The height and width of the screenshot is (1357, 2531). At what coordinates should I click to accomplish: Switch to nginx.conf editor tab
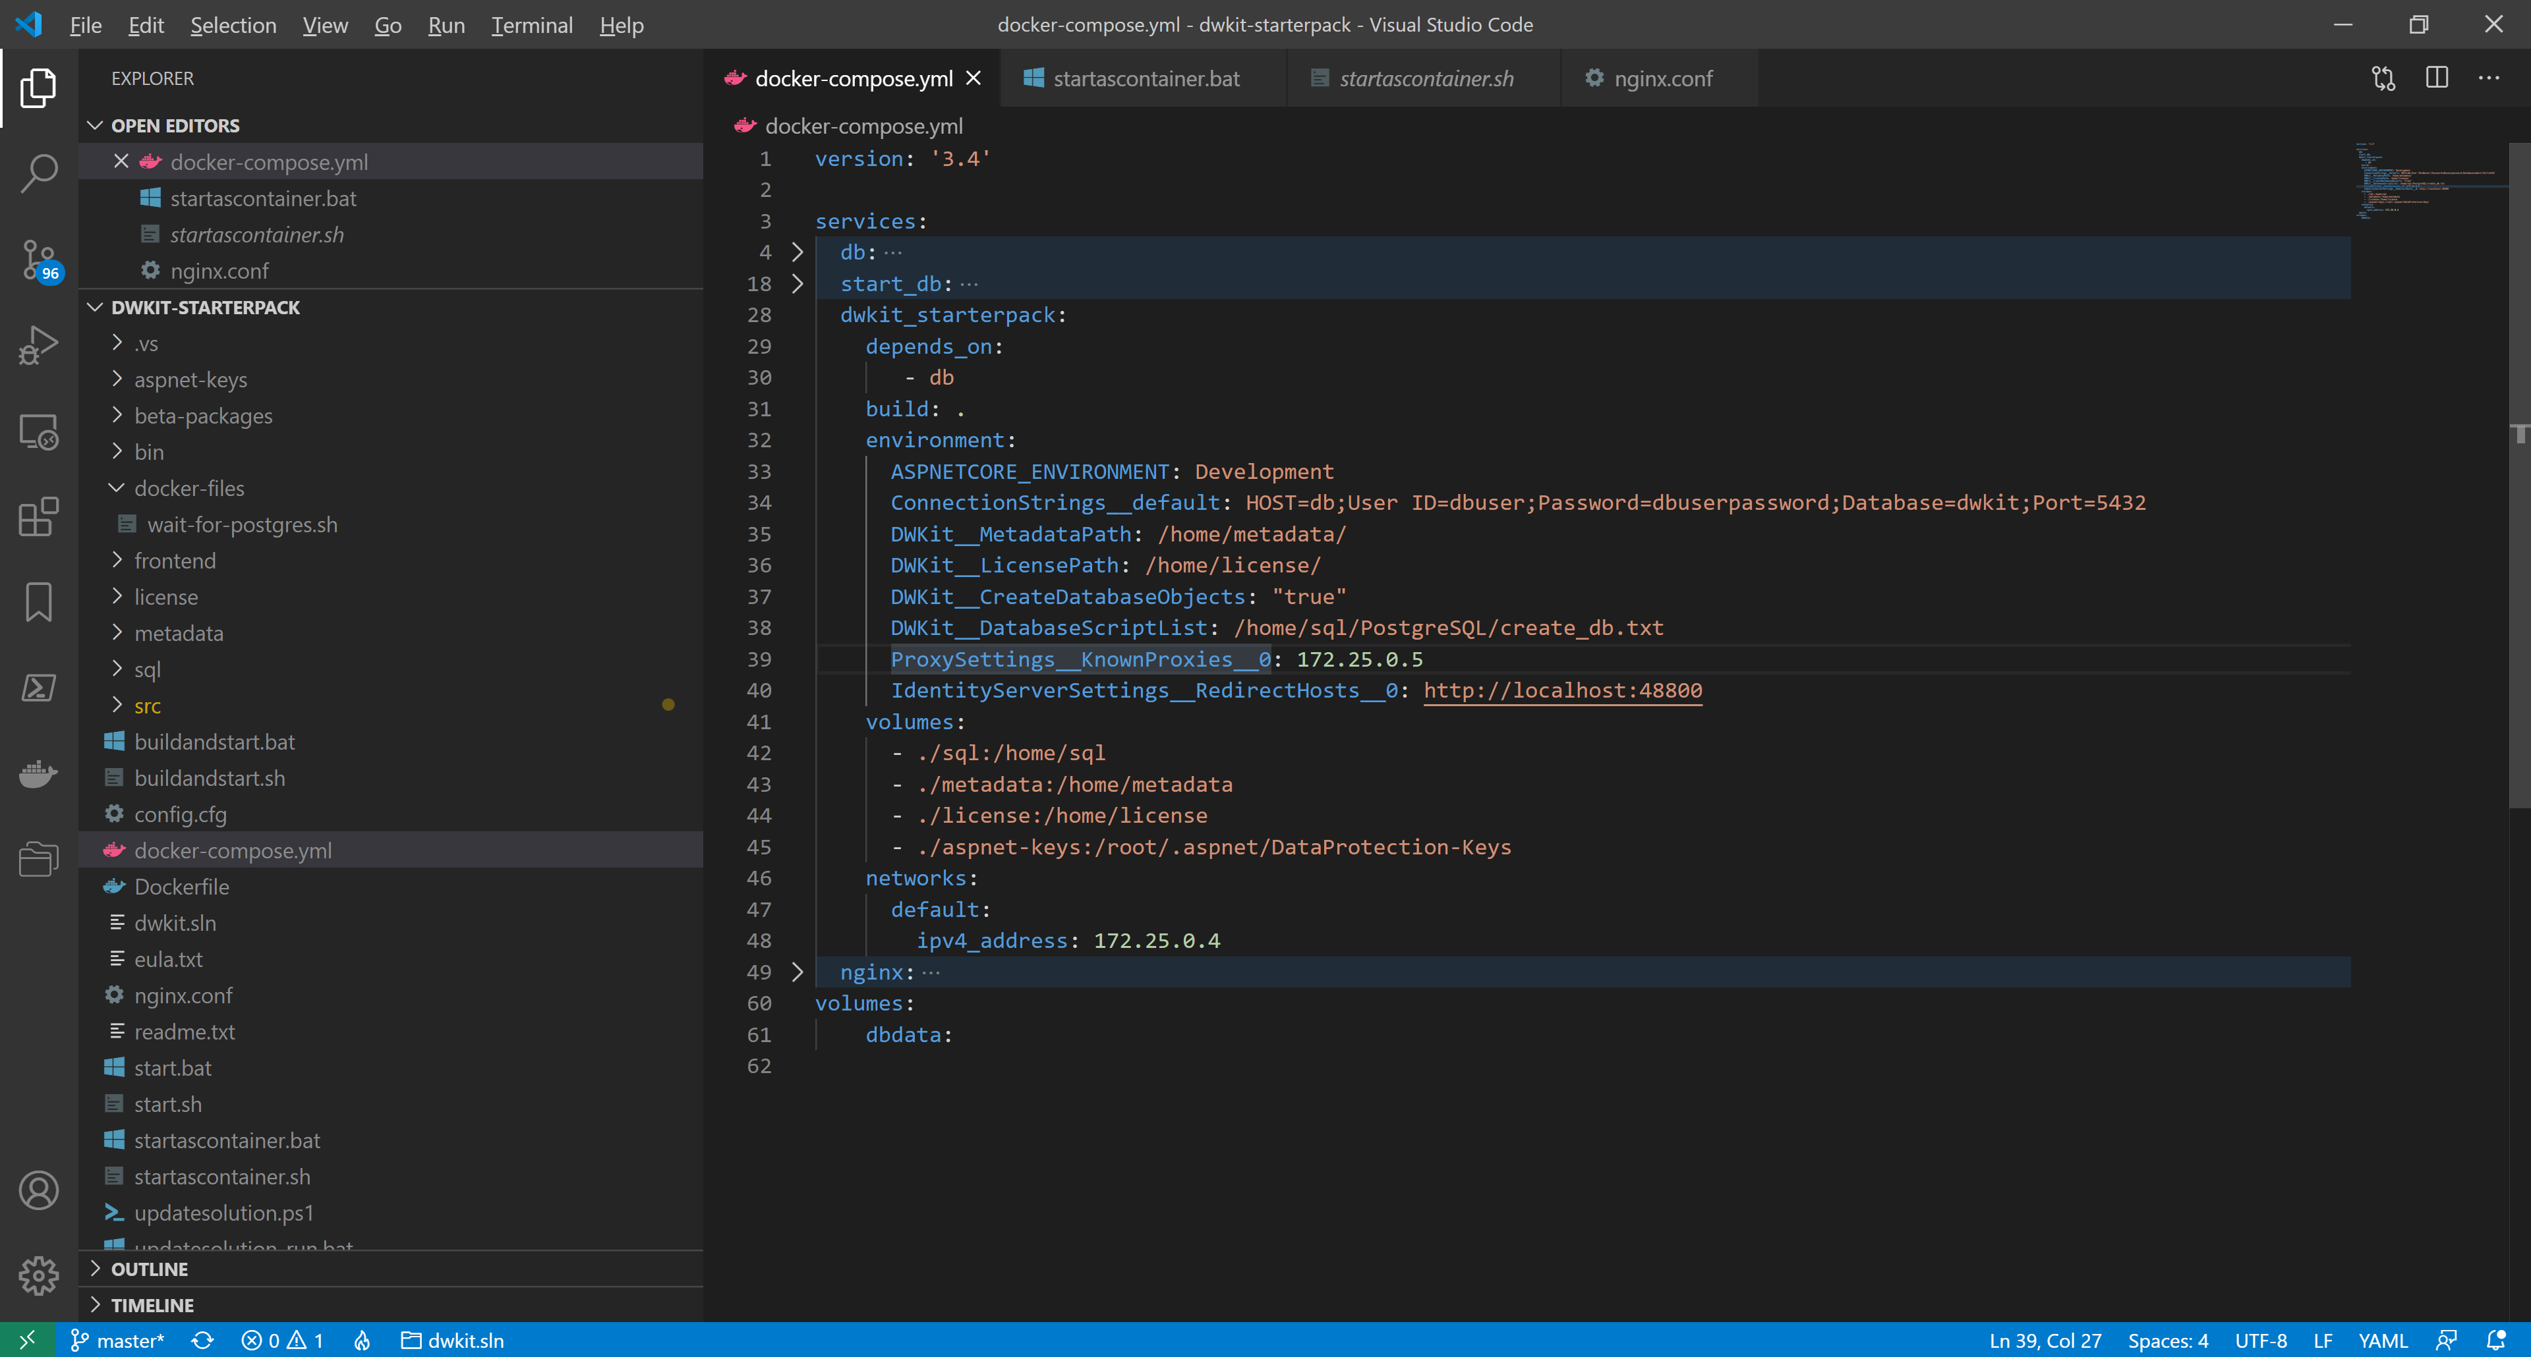[x=1662, y=78]
